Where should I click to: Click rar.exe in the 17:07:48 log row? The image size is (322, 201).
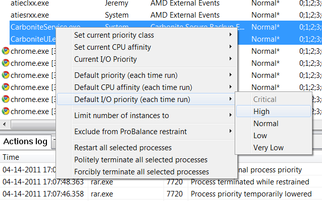(102, 182)
